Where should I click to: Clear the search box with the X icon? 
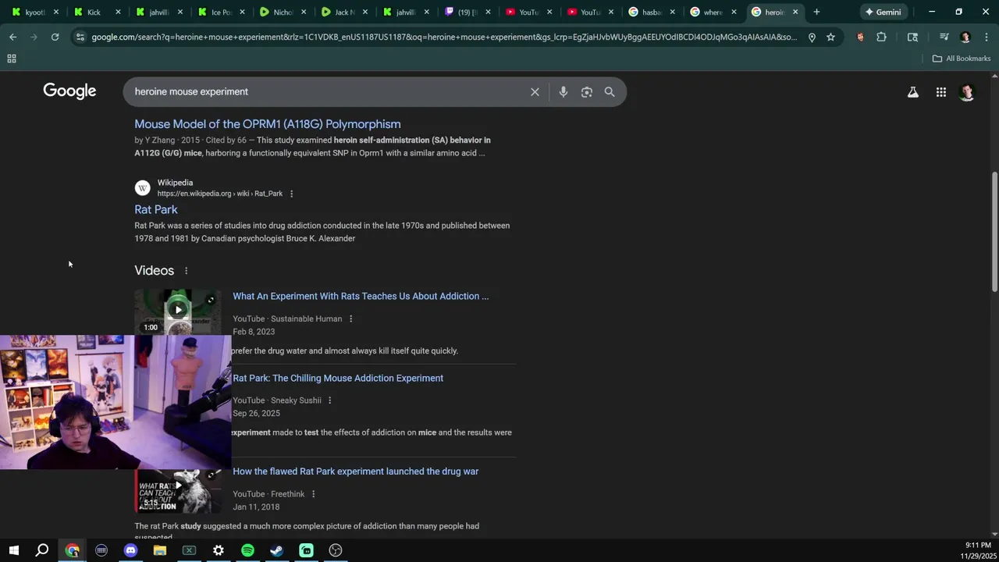tap(535, 92)
